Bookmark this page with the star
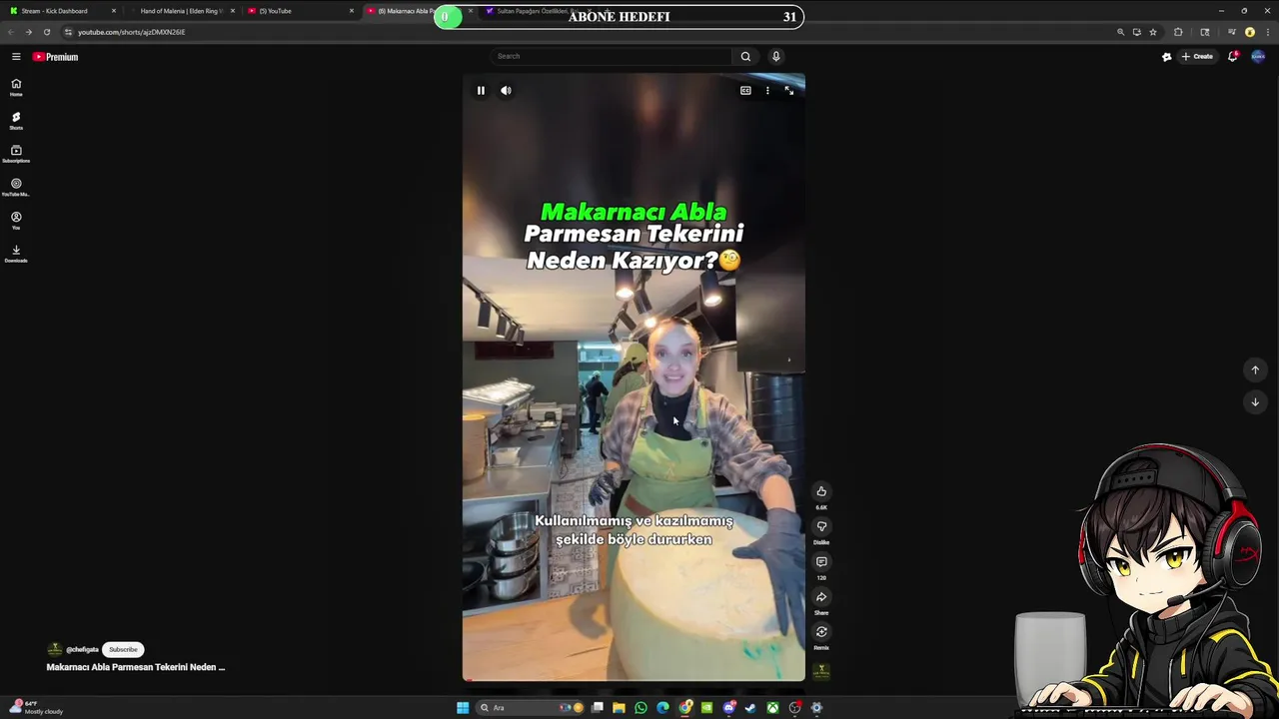Screen dimensions: 1279x719 (1153, 32)
